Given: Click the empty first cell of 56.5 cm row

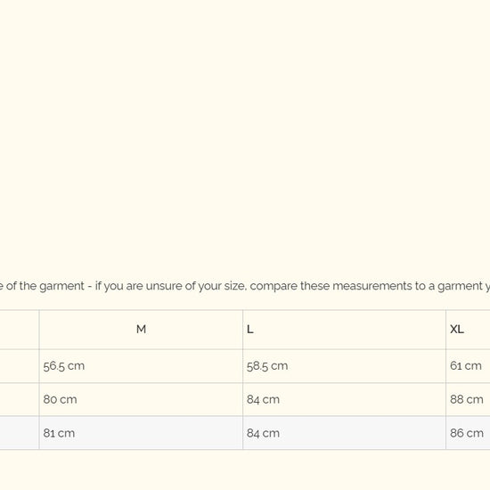Looking at the screenshot, I should point(20,366).
